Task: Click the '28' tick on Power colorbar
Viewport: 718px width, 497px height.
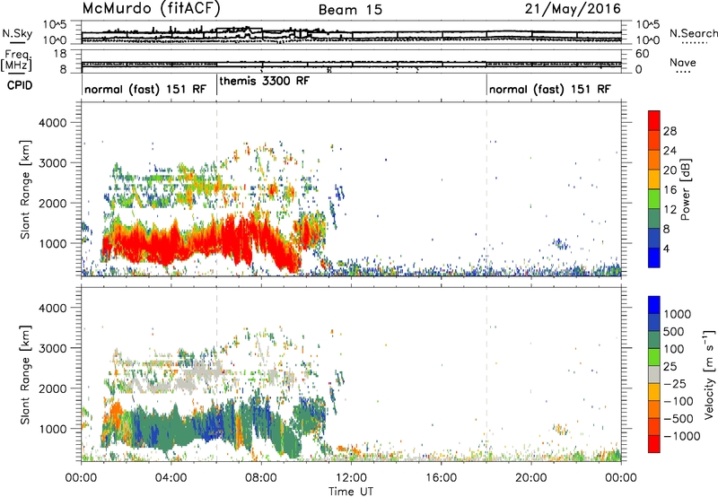Action: click(670, 131)
